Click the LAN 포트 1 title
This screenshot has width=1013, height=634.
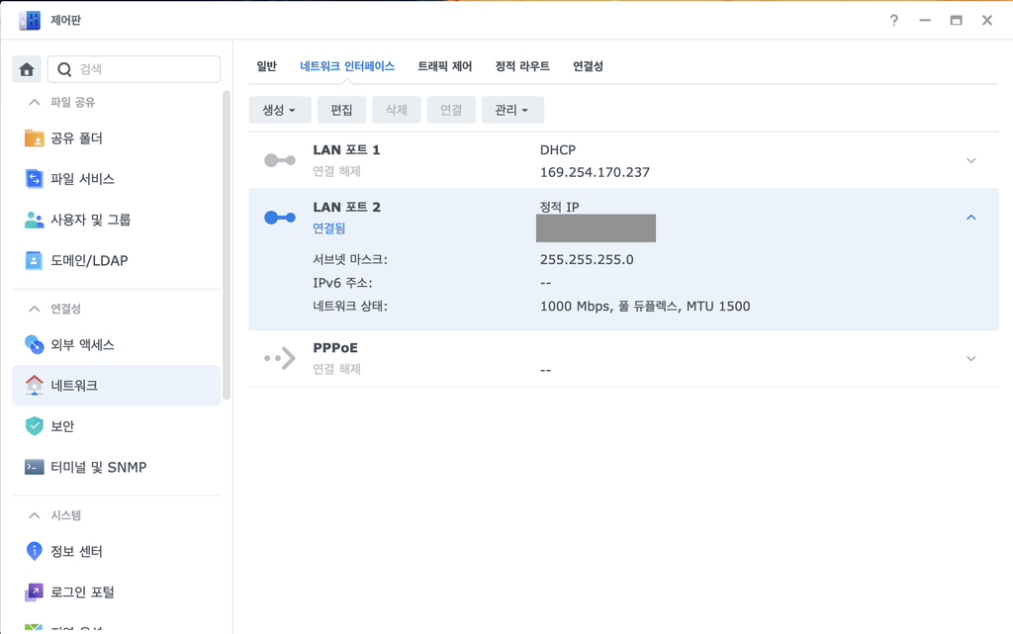point(346,149)
